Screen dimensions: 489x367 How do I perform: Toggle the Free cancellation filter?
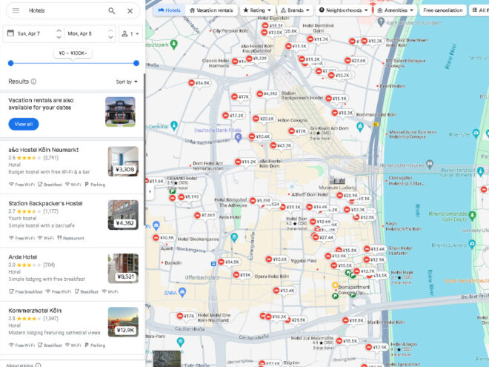(443, 10)
